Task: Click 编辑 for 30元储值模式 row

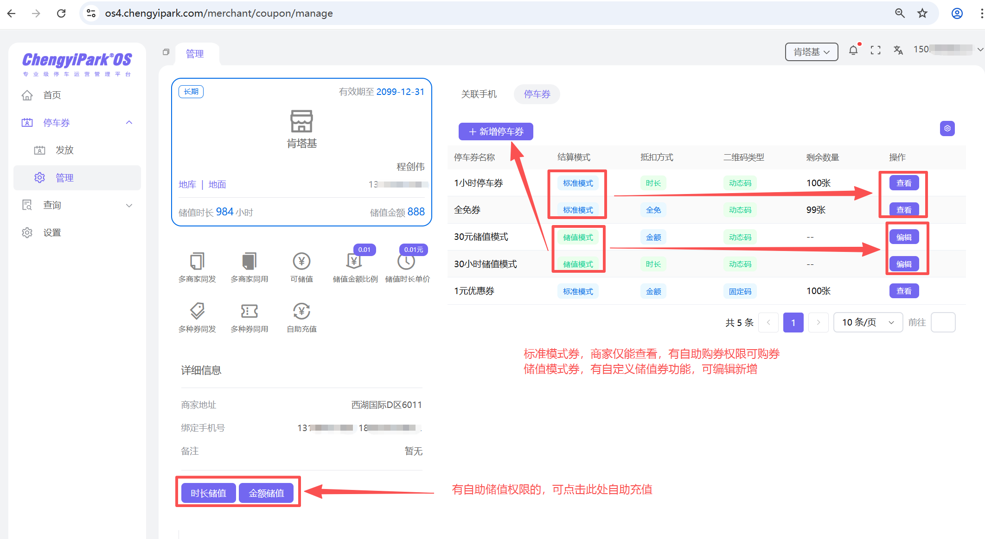Action: point(904,237)
